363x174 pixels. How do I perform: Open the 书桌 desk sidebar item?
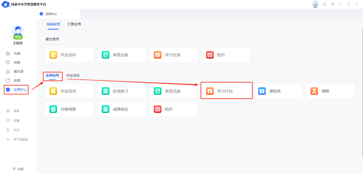pyautogui.click(x=16, y=53)
